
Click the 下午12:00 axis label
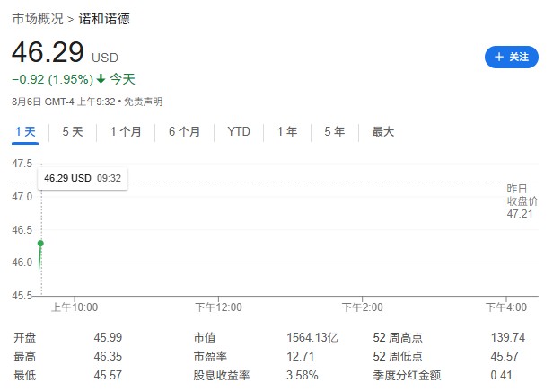pyautogui.click(x=219, y=307)
